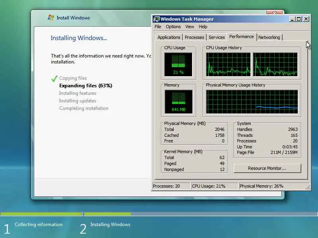The height and width of the screenshot is (238, 318).
Task: Close the Install Windows dialog
Action: click(x=274, y=13)
